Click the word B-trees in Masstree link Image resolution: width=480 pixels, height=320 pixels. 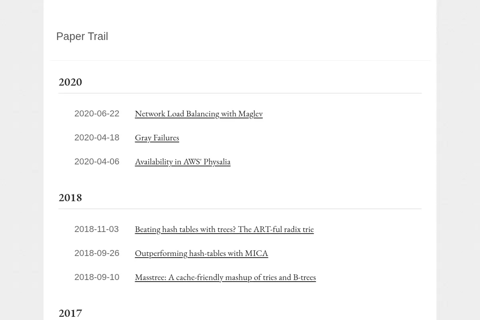pyautogui.click(x=304, y=277)
